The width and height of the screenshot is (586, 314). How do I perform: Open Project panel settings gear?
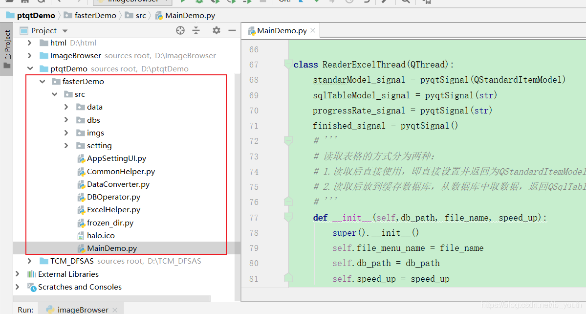coord(217,30)
